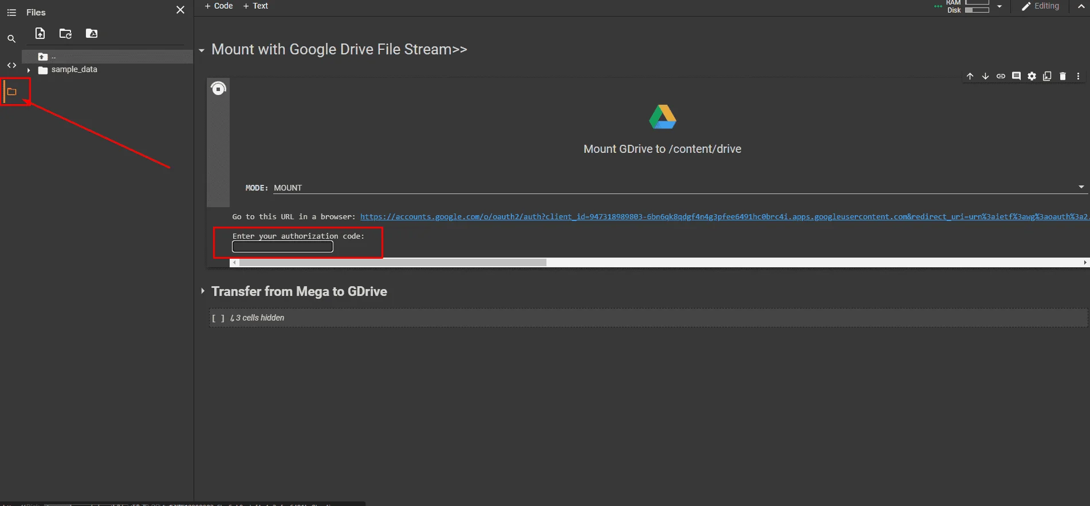Image resolution: width=1090 pixels, height=506 pixels.
Task: Open the table of contents sidebar icon
Action: [x=11, y=13]
